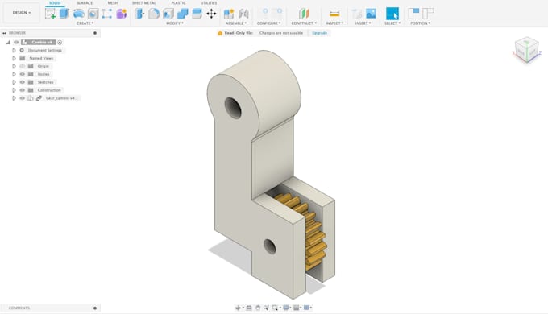The width and height of the screenshot is (548, 314).
Task: Select the Pan hand icon
Action: coord(258,308)
